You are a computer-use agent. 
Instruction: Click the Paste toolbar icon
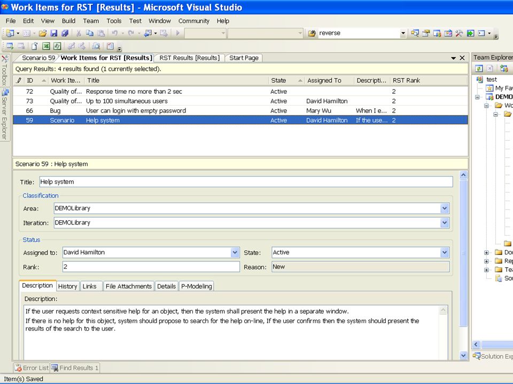pos(101,33)
